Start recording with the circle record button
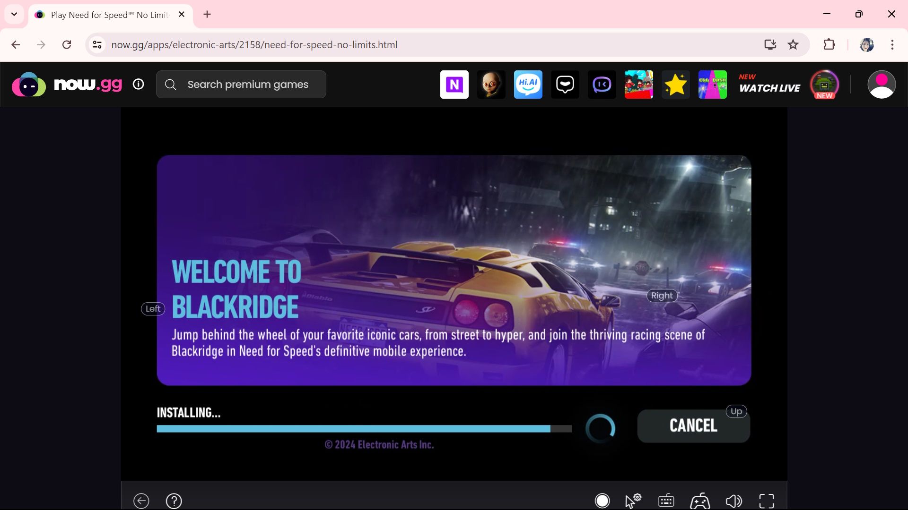Screen dimensions: 908x510 [x=602, y=501]
